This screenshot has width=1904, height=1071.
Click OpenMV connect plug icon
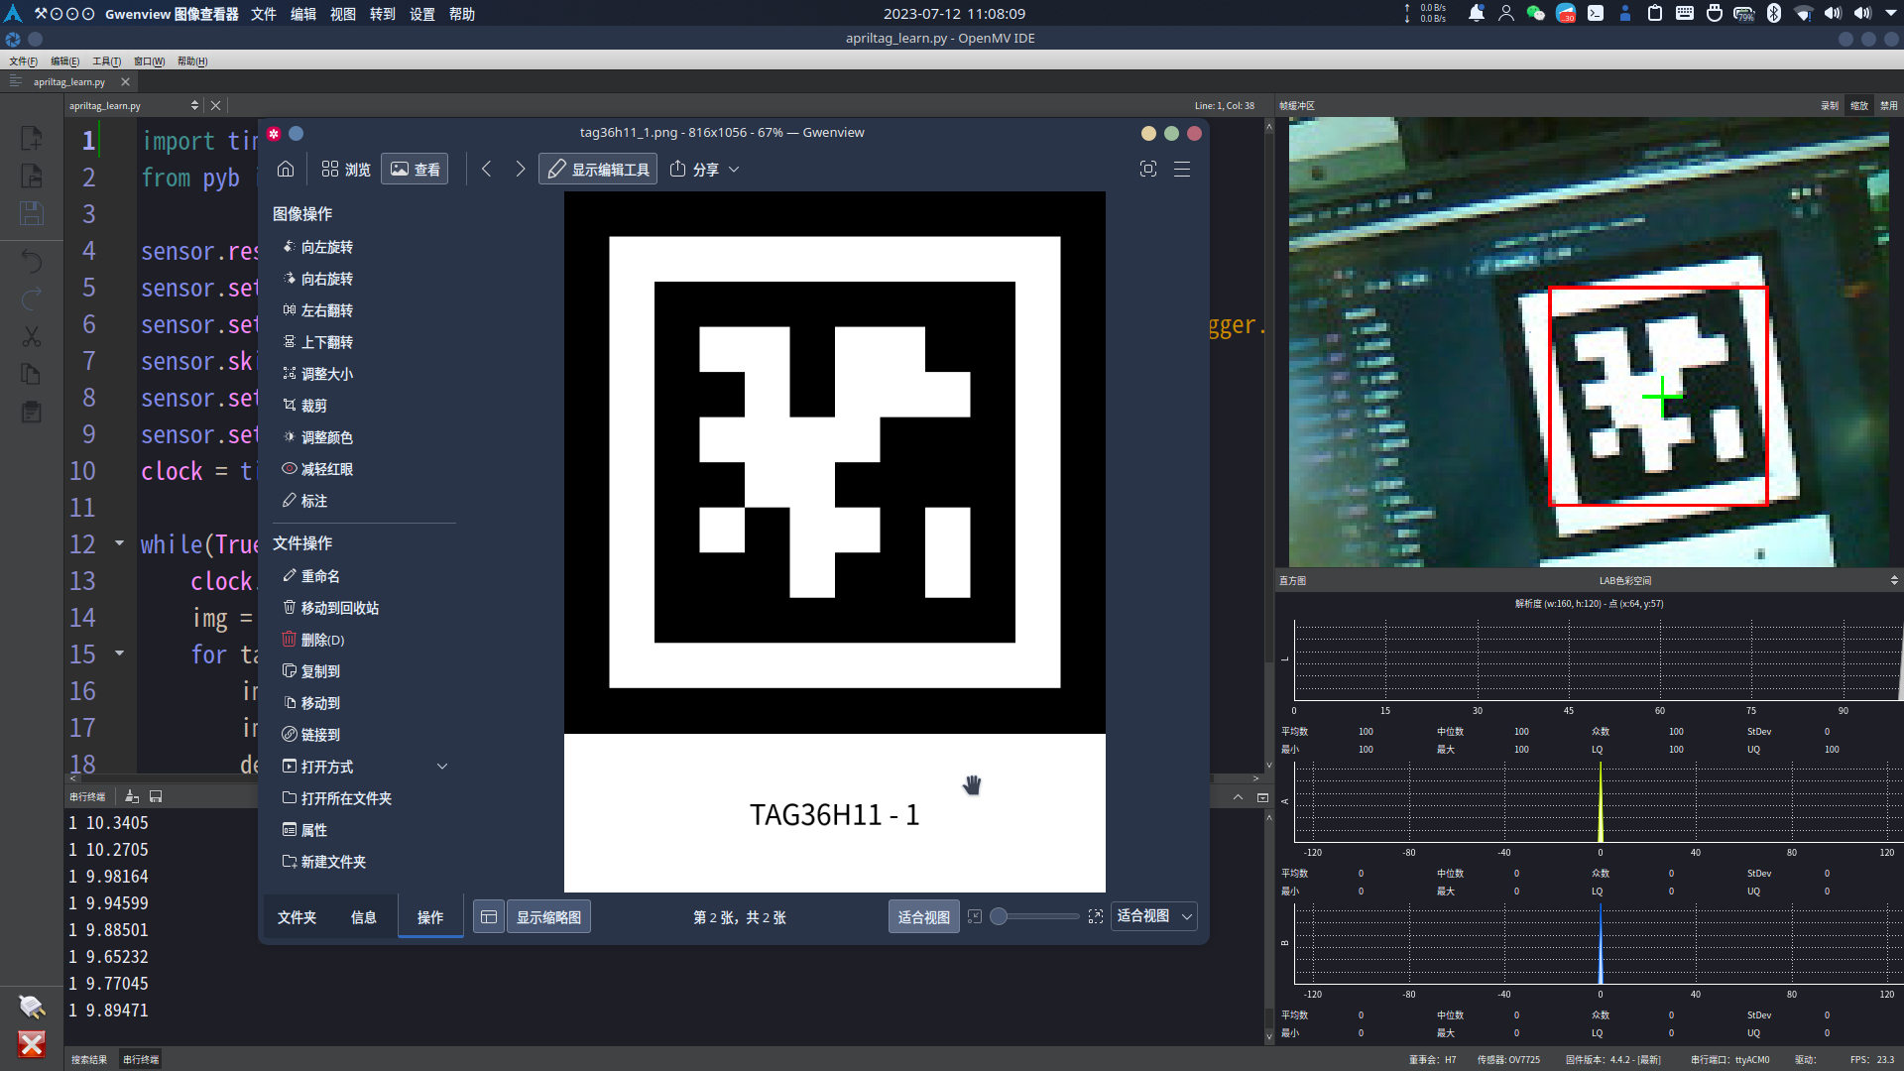pos(32,1007)
